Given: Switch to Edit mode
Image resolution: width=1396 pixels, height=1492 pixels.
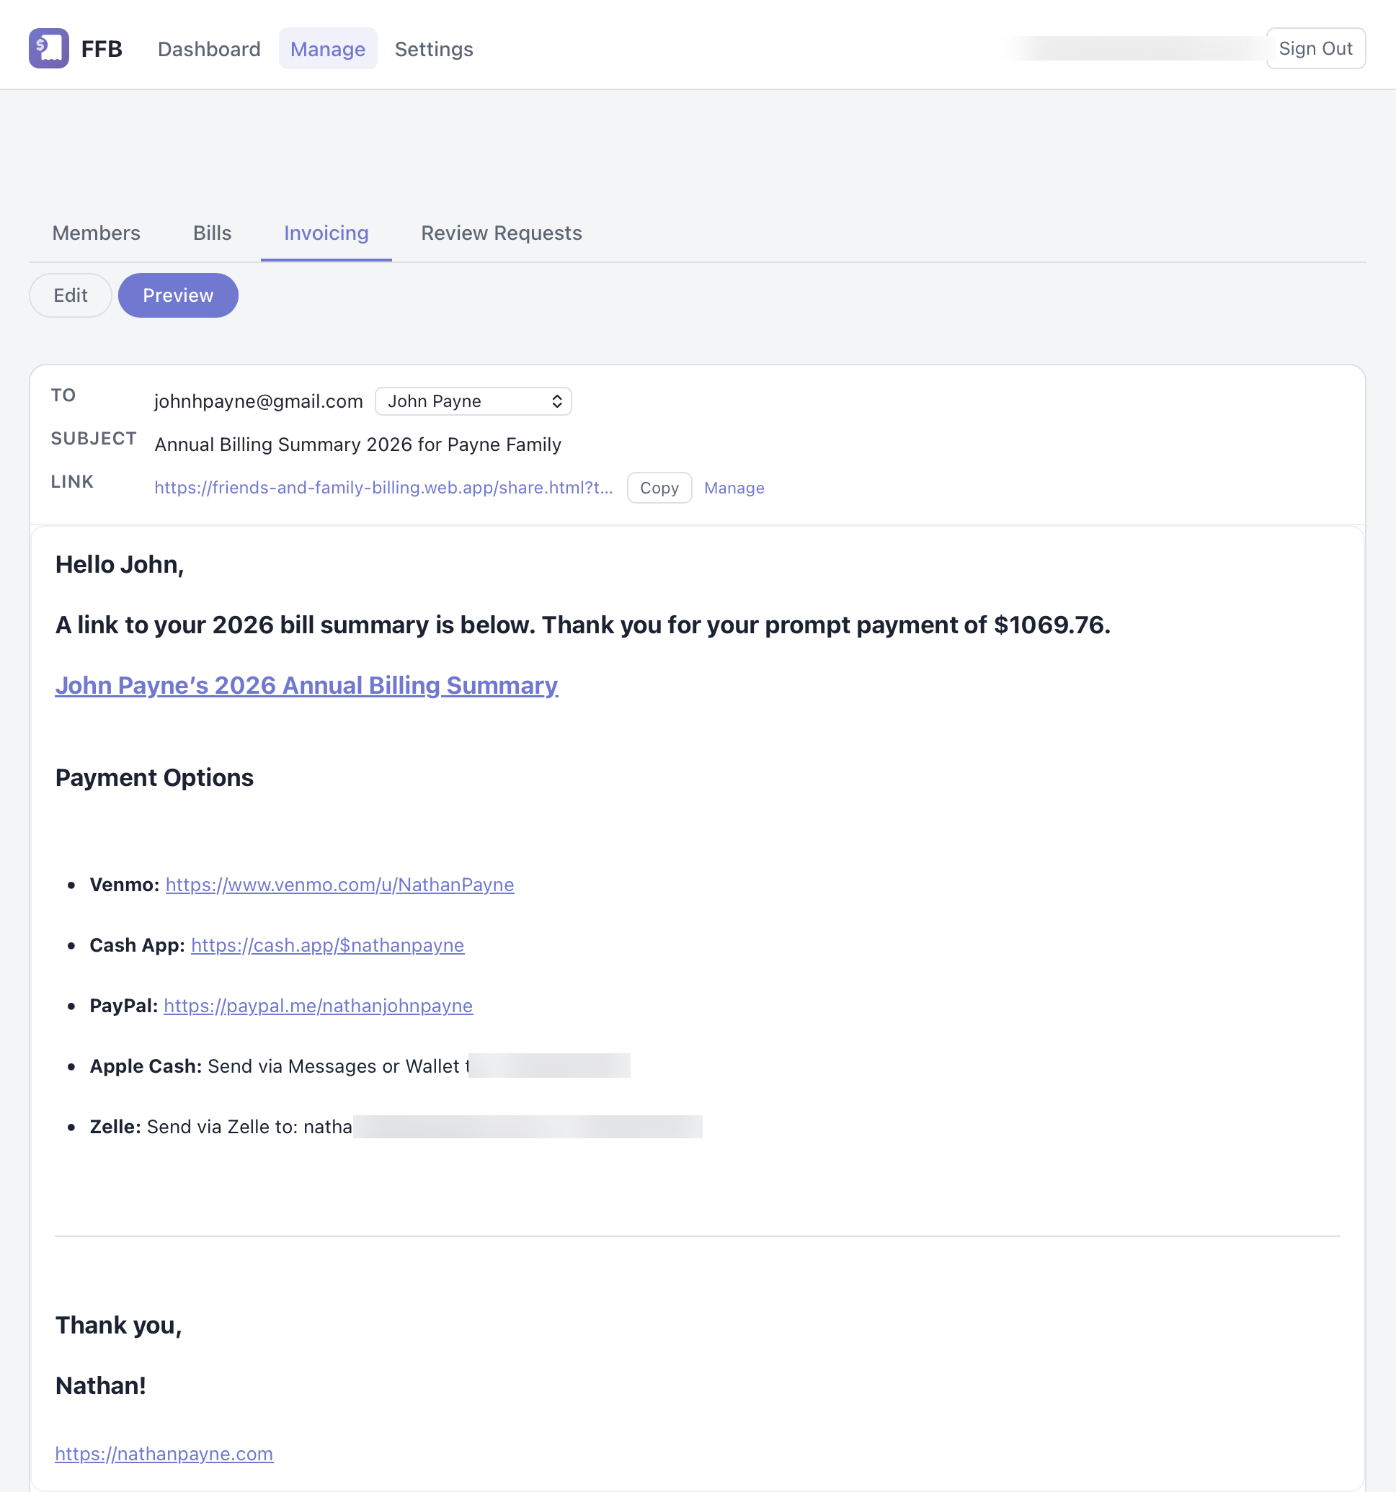Looking at the screenshot, I should coord(70,295).
